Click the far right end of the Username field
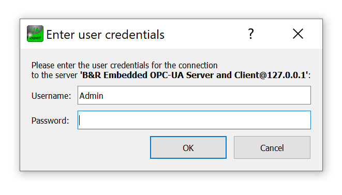Viewport: 342px width, 195px height. [x=306, y=95]
